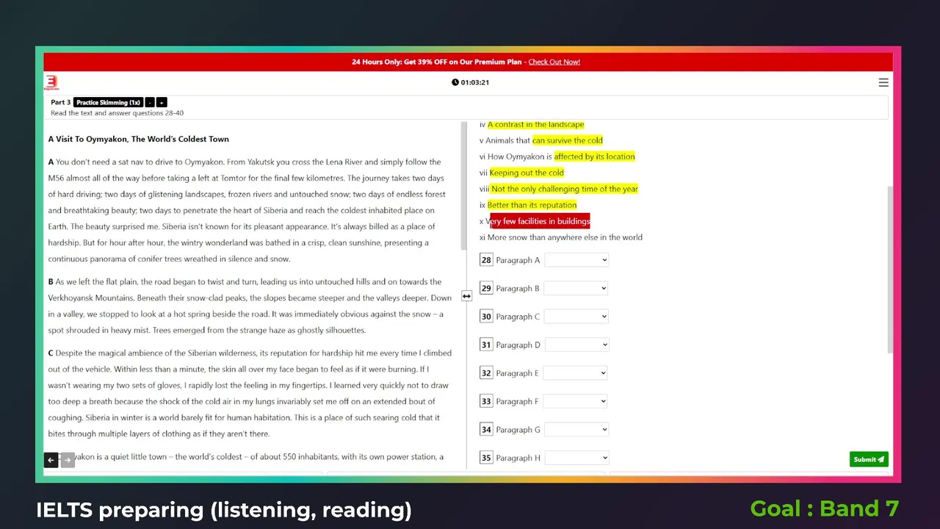Open Paragraph E answer dropdown

pos(576,373)
